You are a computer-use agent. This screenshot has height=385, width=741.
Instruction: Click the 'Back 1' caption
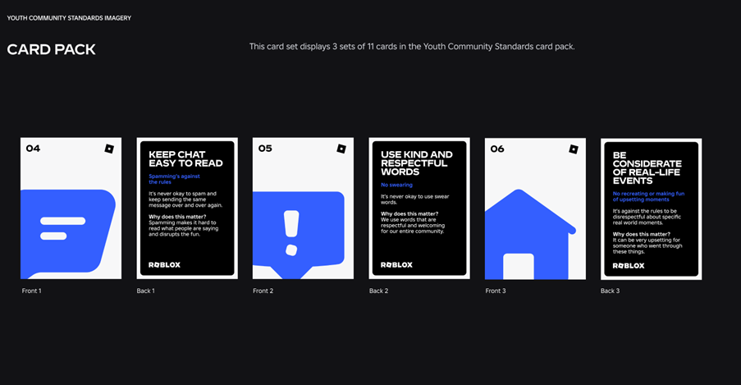[145, 291]
